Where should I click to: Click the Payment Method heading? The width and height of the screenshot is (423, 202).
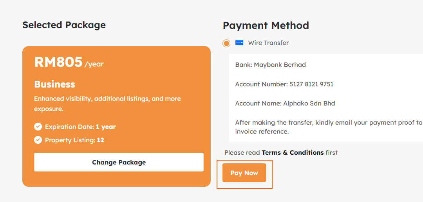266,26
